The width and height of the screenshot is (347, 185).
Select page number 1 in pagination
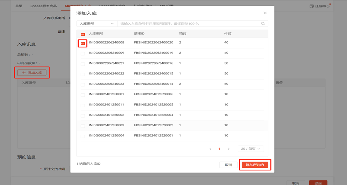(219, 149)
